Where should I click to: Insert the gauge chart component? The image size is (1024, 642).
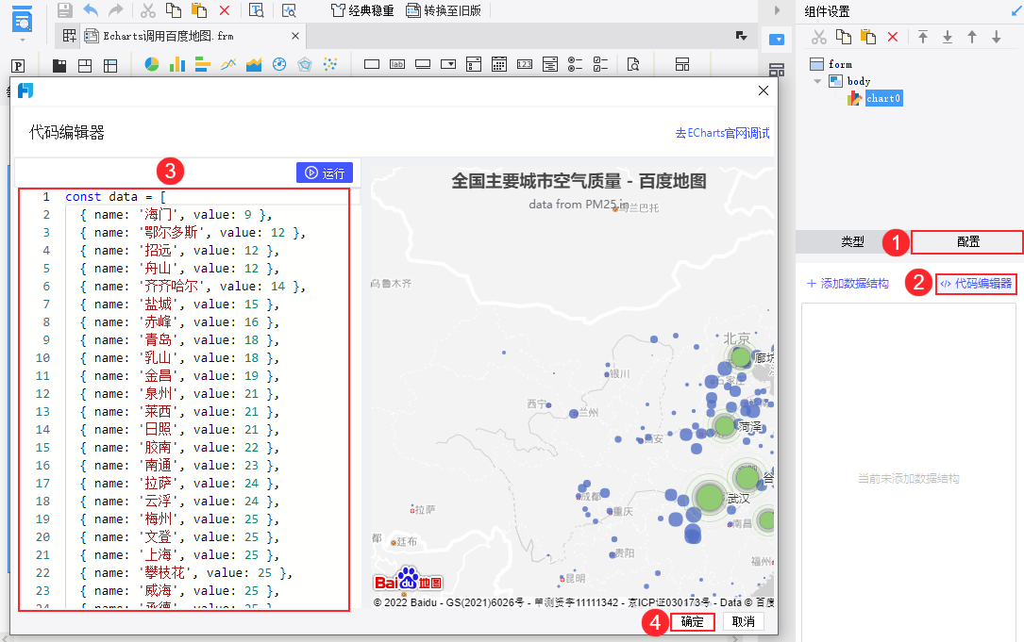(x=278, y=64)
